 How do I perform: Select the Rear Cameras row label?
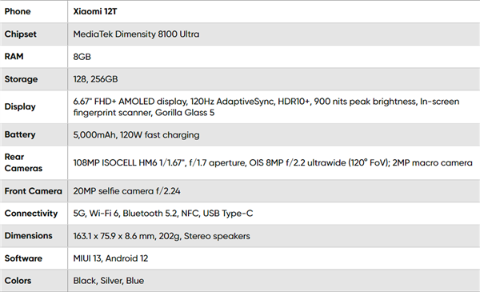23,162
